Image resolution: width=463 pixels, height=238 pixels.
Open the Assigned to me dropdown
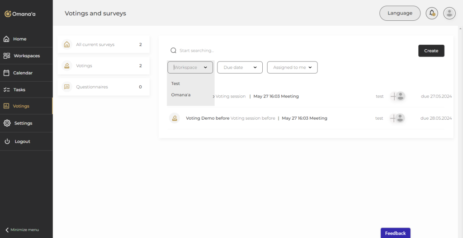tap(292, 67)
